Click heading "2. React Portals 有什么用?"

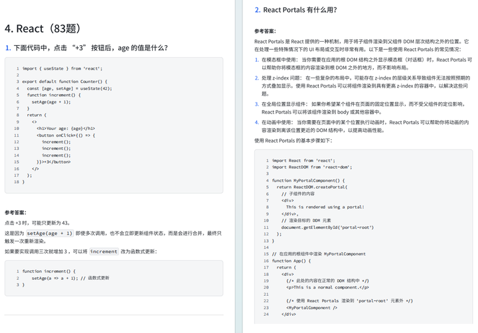point(295,10)
